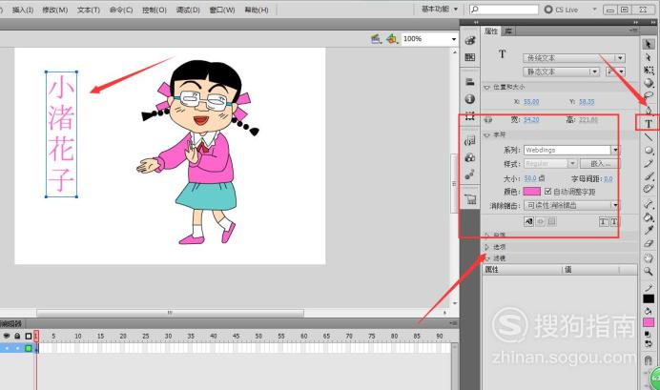Screen dimensions: 660x390
Task: Open the text orientation dropdown
Action: coord(615,72)
